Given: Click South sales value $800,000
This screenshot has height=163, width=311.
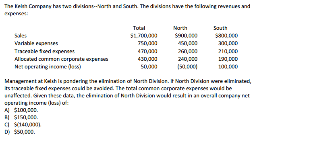Looking at the screenshot, I should 226,36.
